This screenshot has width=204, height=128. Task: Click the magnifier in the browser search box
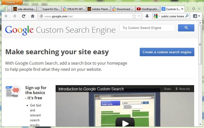pos(187,16)
